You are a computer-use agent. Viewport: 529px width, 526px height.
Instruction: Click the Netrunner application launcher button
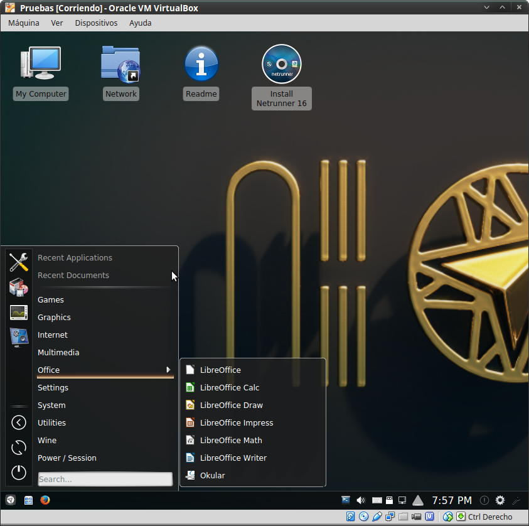pyautogui.click(x=11, y=500)
